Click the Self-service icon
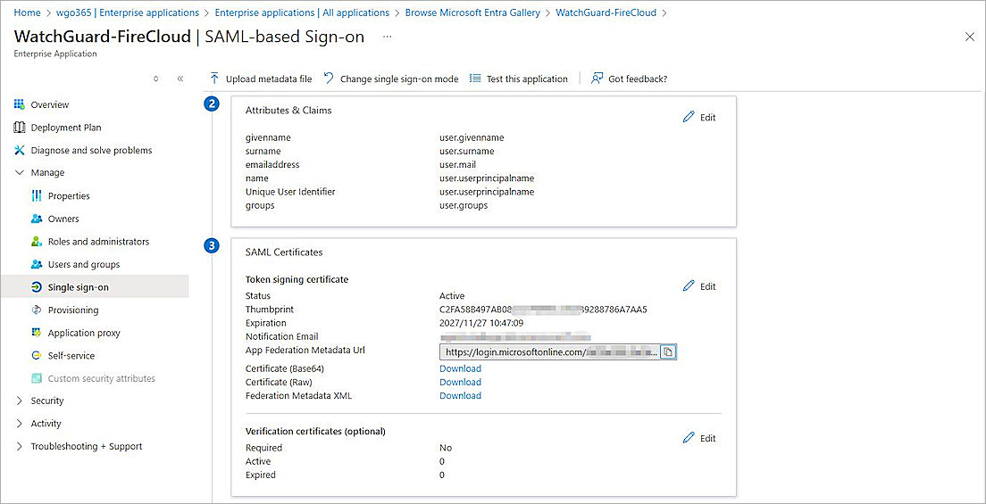Image resolution: width=986 pixels, height=504 pixels. pyautogui.click(x=37, y=356)
